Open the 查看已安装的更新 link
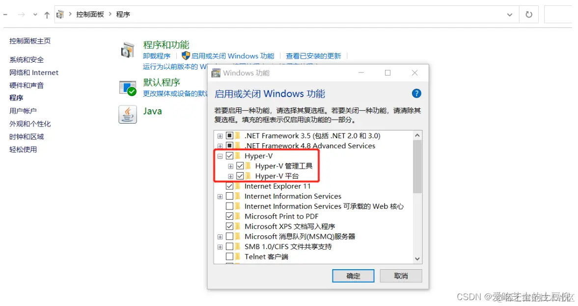 click(313, 56)
